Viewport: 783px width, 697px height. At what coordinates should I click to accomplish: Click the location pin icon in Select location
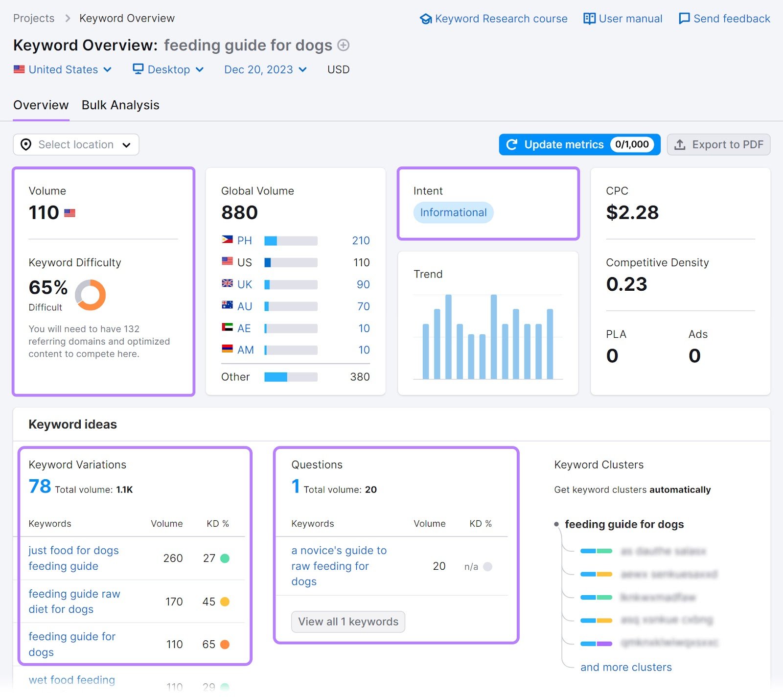point(26,144)
